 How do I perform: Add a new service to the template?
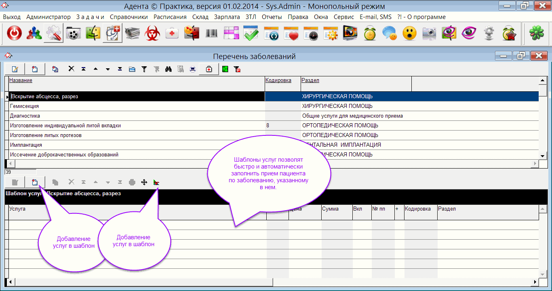tap(35, 183)
